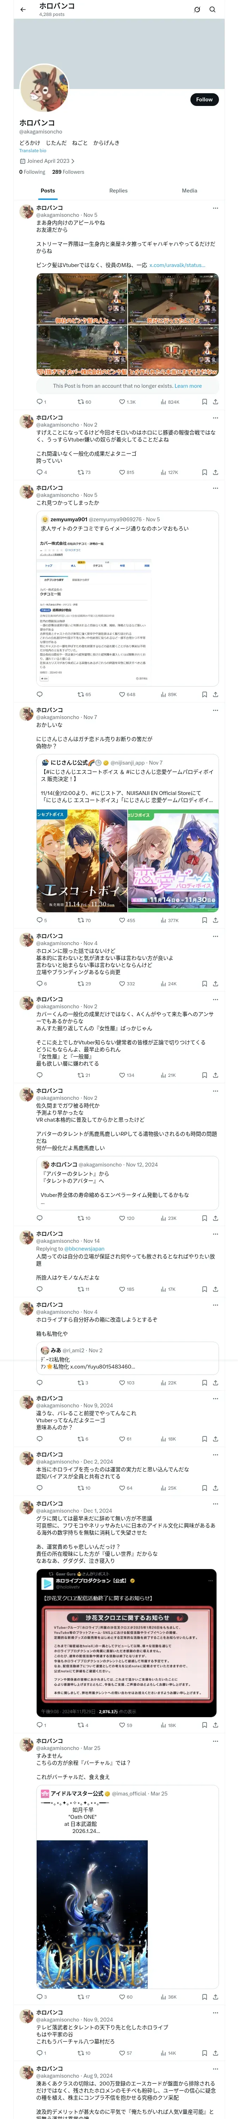Switch to the Replies tab
The height and width of the screenshot is (2119, 238).
118,191
